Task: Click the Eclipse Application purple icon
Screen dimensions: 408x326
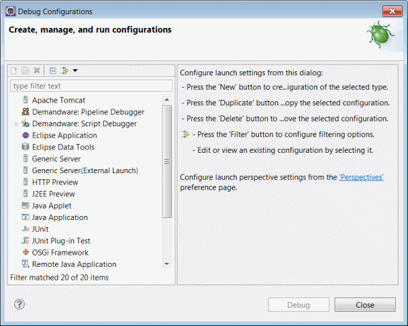Action: (26, 135)
